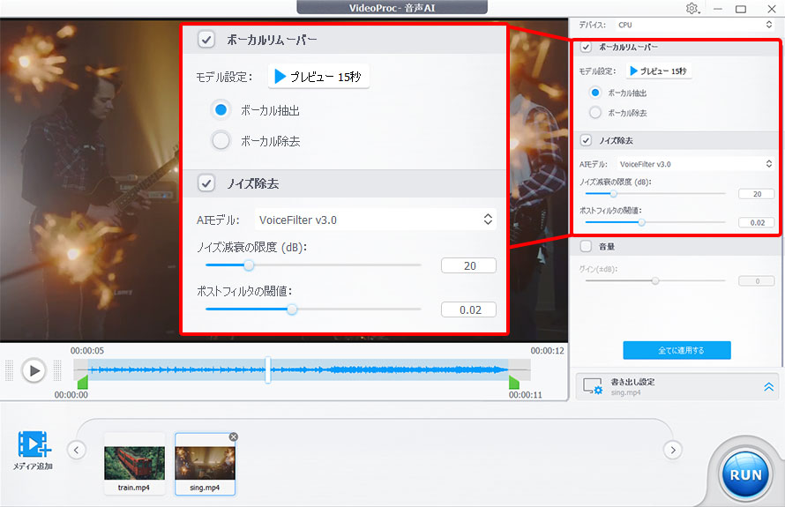
Task: Click the 00:00:00 start time label
Action: 71,395
